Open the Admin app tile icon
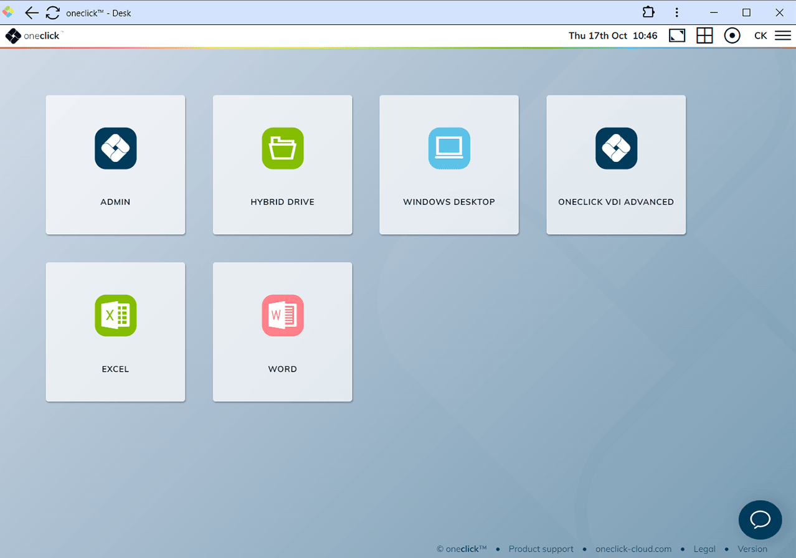Image resolution: width=796 pixels, height=558 pixels. [115, 148]
